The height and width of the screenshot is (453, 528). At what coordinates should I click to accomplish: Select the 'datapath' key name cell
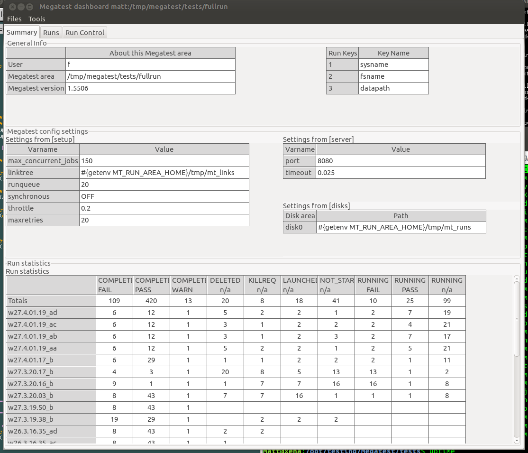pos(393,88)
